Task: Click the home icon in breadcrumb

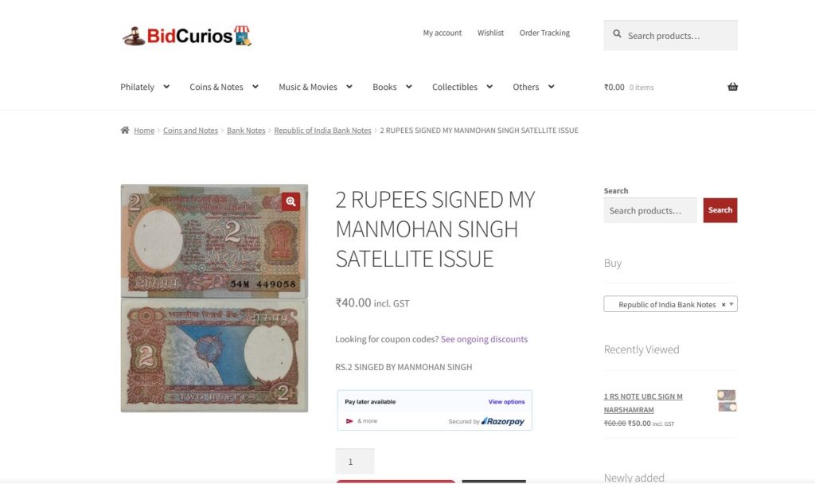Action: tap(125, 130)
